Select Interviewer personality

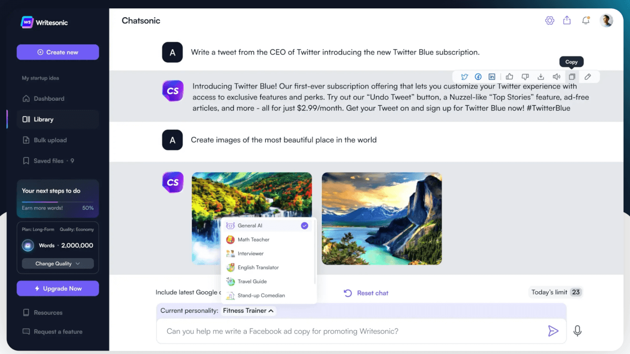(268, 254)
